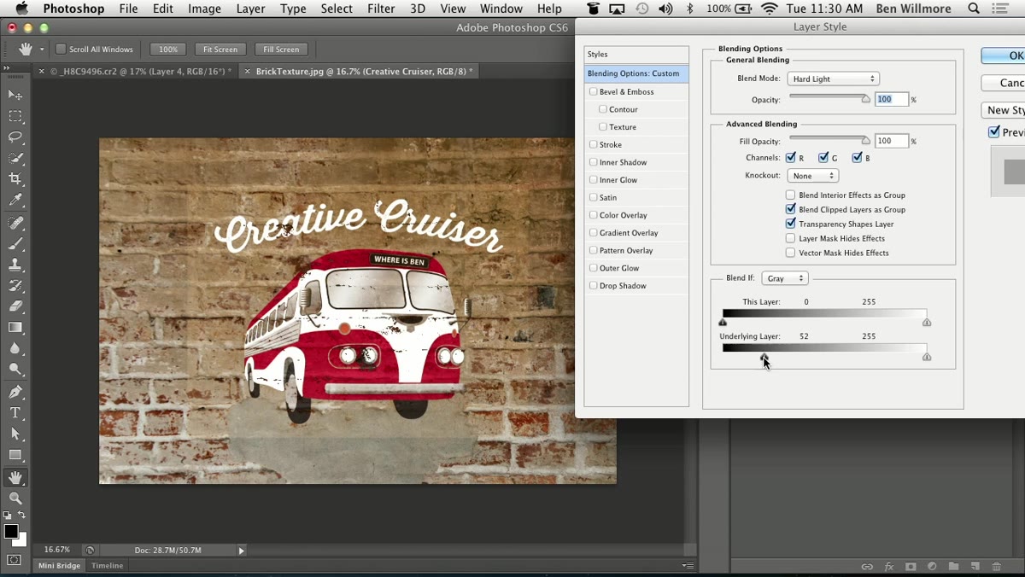Select the Eyedropper tool
This screenshot has height=577, width=1025.
pyautogui.click(x=15, y=201)
